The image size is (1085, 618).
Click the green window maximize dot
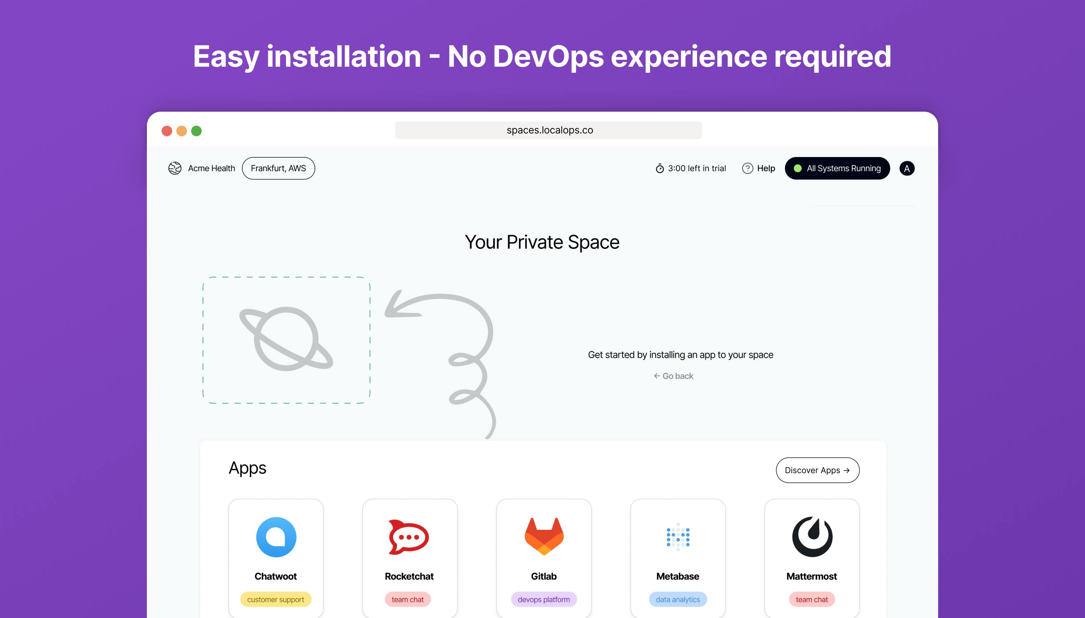click(196, 131)
